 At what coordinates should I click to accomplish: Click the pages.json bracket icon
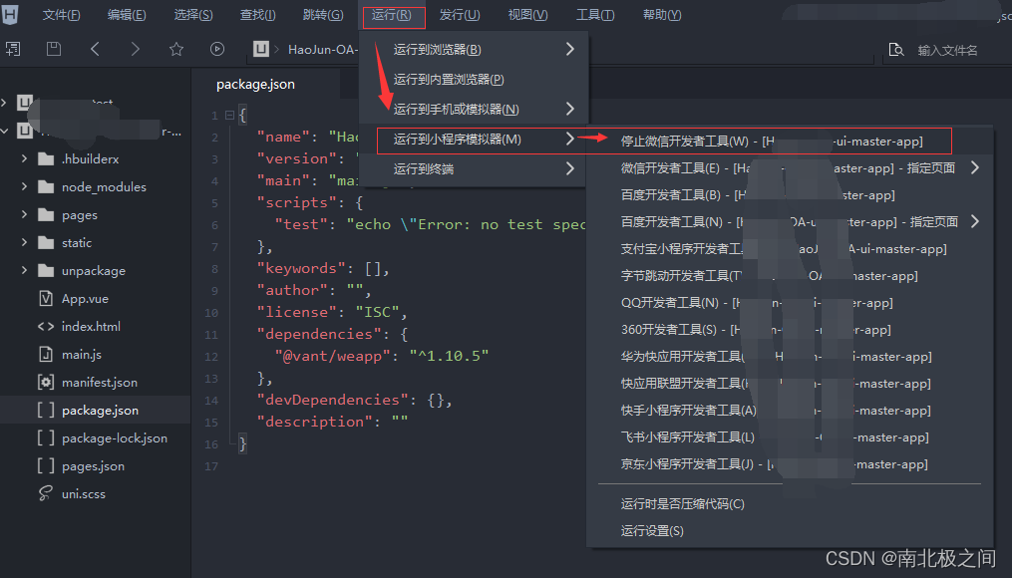pos(46,465)
